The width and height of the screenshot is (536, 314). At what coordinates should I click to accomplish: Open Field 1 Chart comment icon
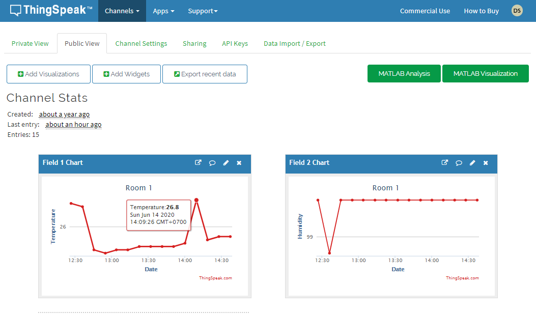click(212, 163)
